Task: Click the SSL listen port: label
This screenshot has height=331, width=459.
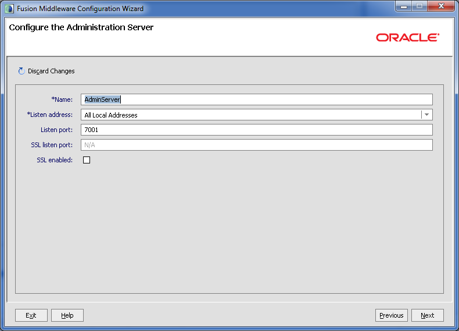Action: tap(52, 145)
